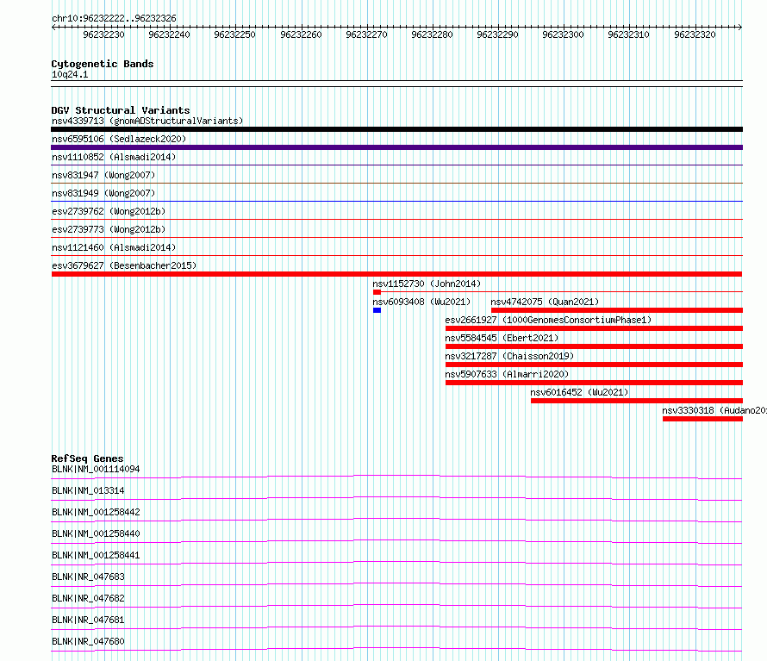Click ruler position 96232240
The height and width of the screenshot is (661, 767).
169,34
